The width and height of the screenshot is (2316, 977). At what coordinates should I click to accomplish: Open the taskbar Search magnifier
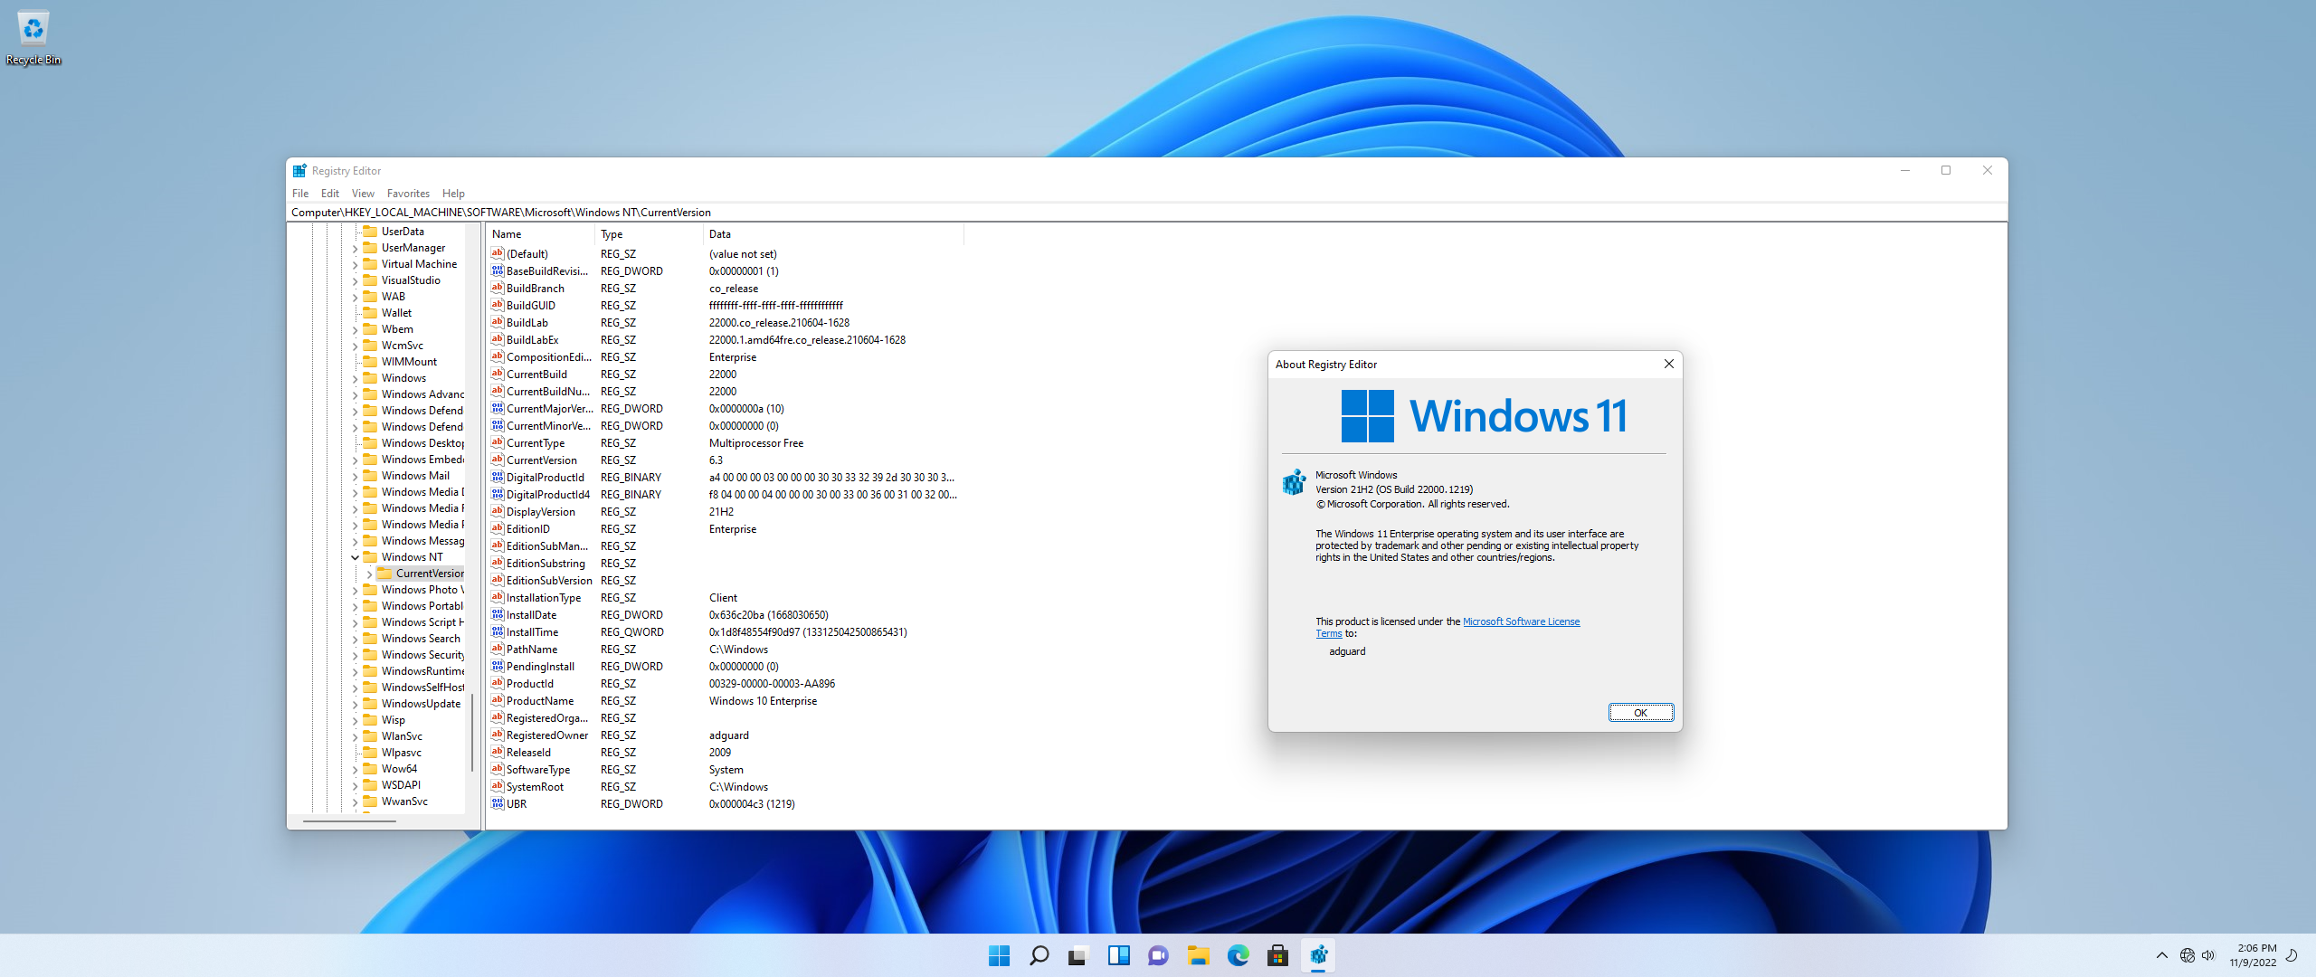(x=1039, y=955)
